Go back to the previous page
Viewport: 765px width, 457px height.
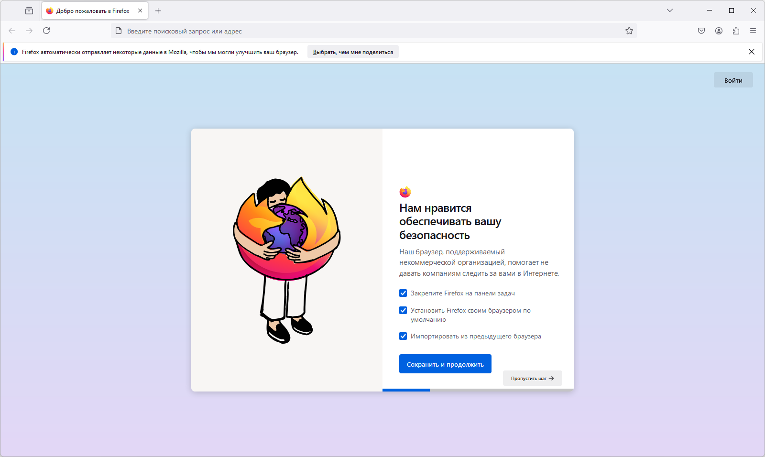click(x=12, y=31)
